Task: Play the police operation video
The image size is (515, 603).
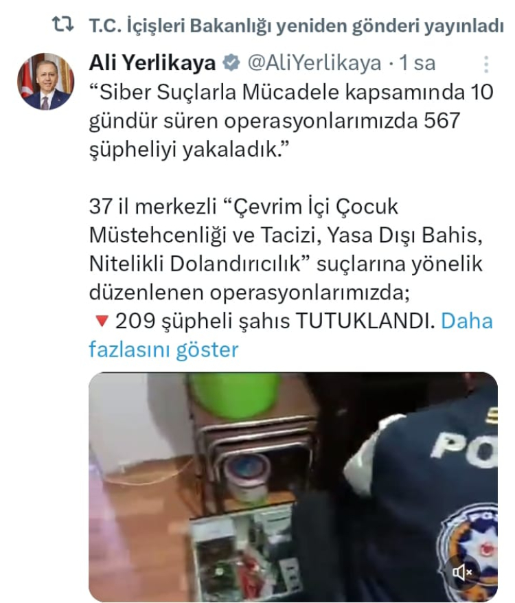Action: [x=293, y=487]
